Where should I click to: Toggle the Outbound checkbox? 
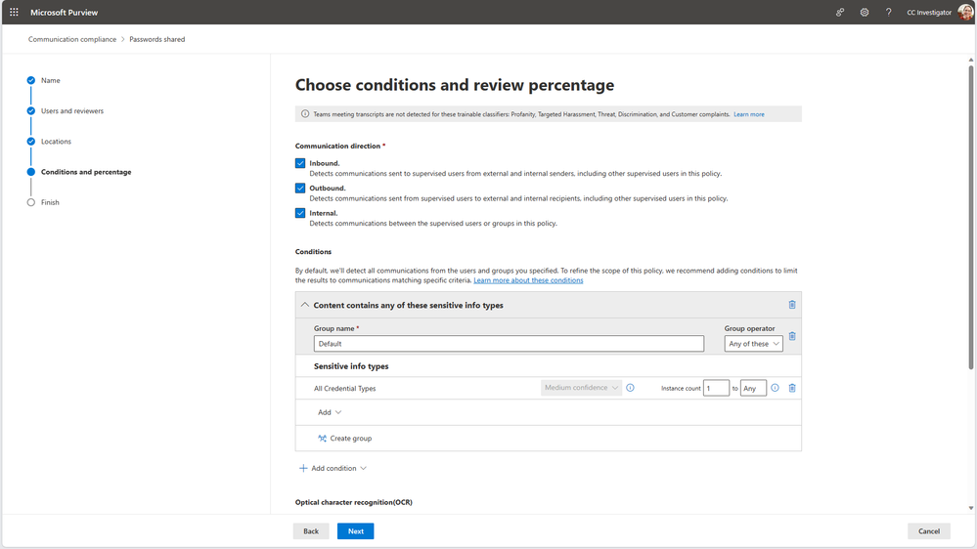pyautogui.click(x=300, y=188)
